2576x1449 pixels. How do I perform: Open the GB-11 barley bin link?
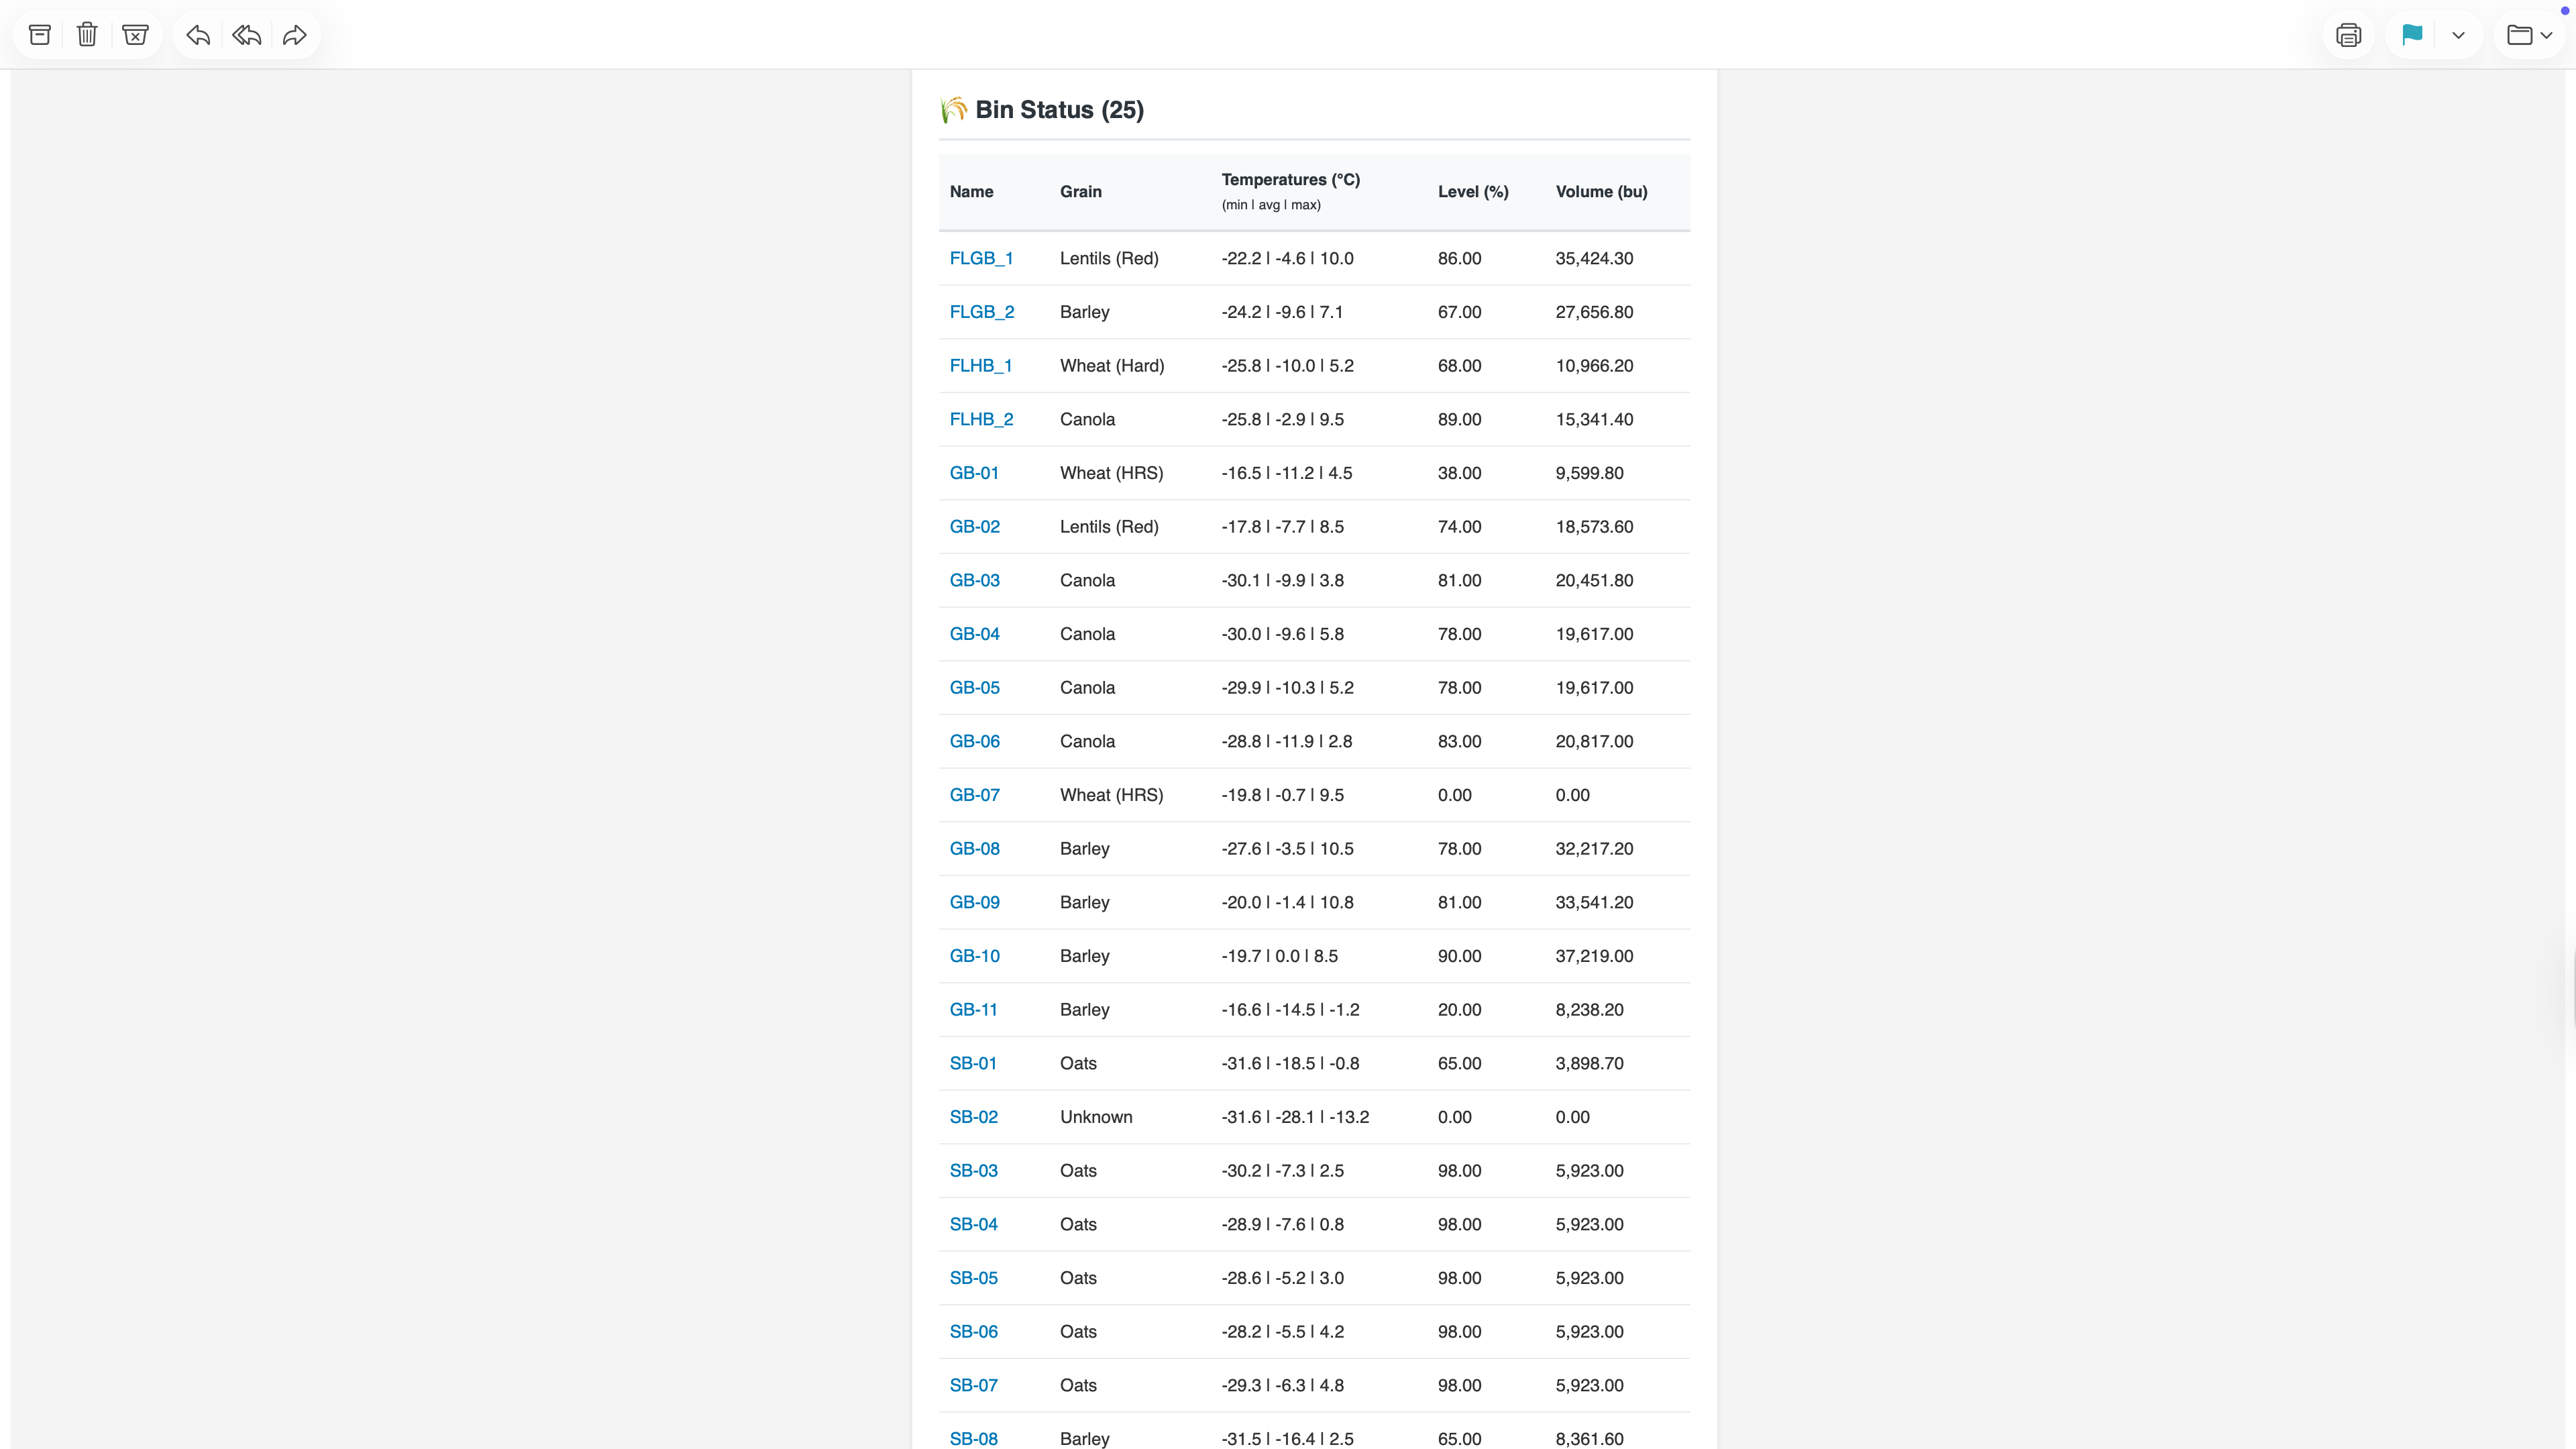973,1010
